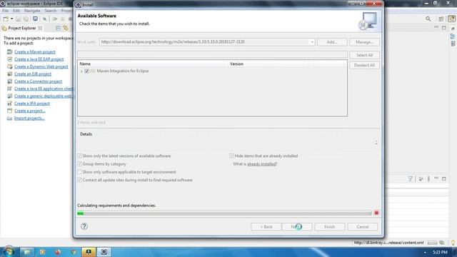Toggle Hide items that are already installed
Image resolution: width=457 pixels, height=257 pixels.
pyautogui.click(x=231, y=156)
